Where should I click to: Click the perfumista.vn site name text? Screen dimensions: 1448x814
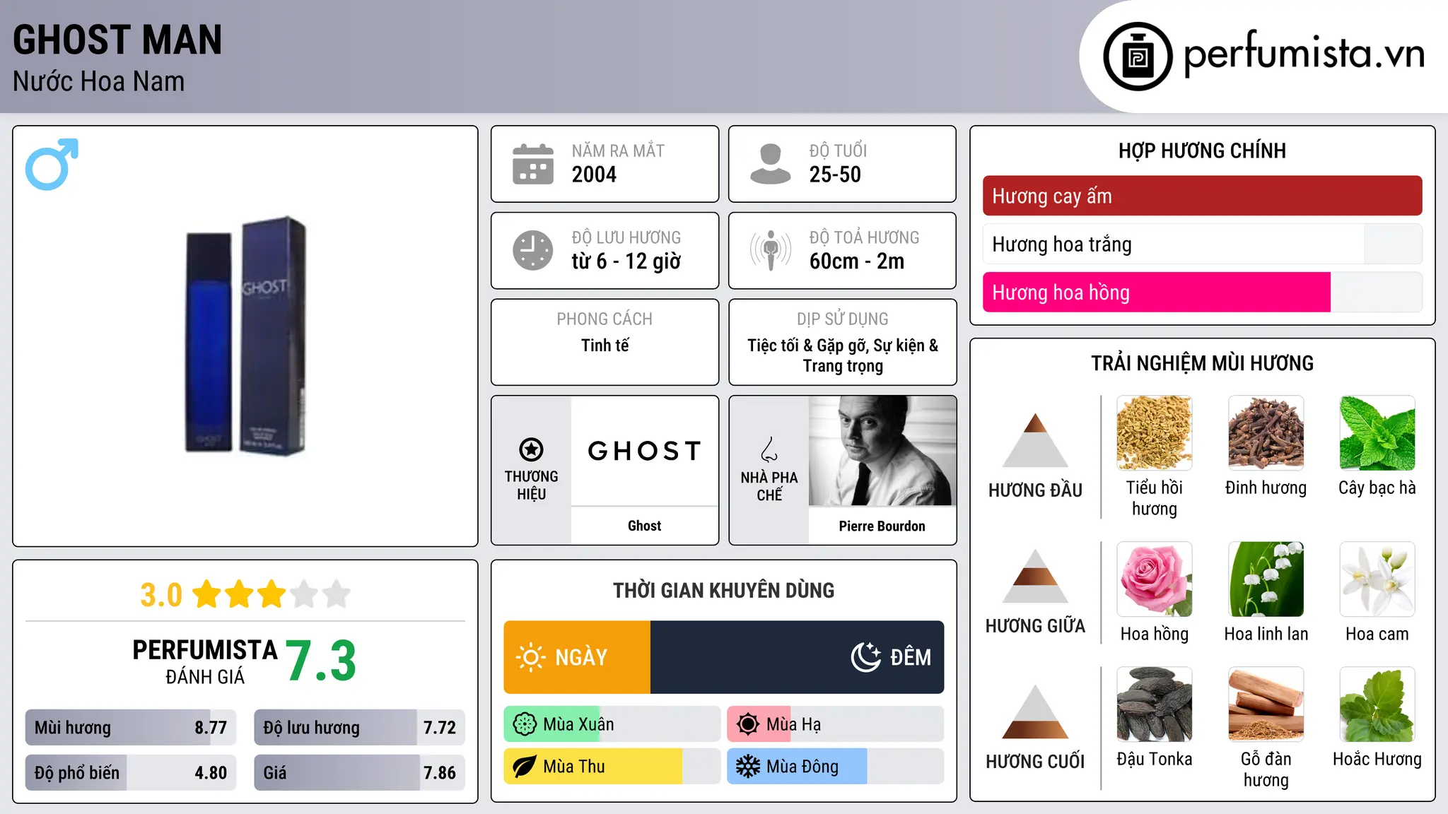[1304, 54]
